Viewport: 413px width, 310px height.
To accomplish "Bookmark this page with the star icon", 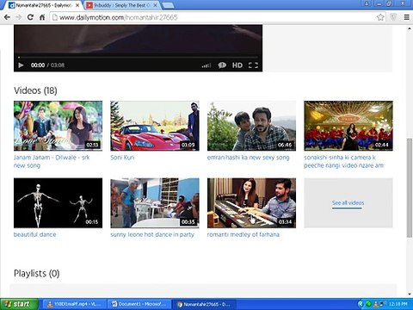I will [380, 17].
